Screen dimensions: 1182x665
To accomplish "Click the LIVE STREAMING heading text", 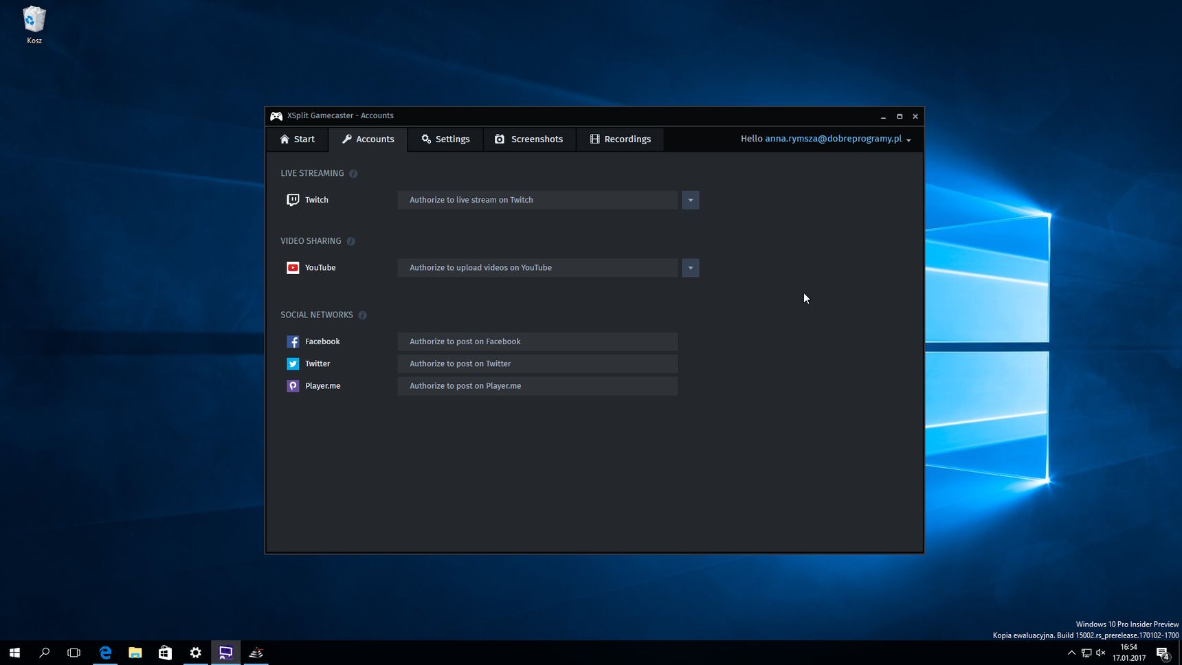I will (312, 174).
